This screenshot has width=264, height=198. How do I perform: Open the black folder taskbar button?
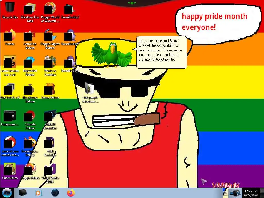[23, 193]
